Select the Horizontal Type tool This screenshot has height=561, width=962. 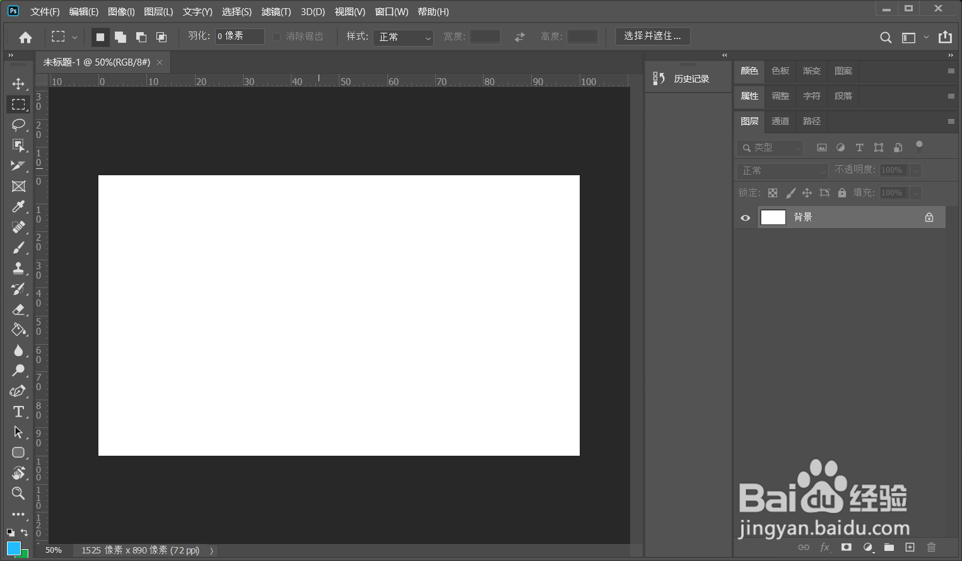pyautogui.click(x=18, y=412)
